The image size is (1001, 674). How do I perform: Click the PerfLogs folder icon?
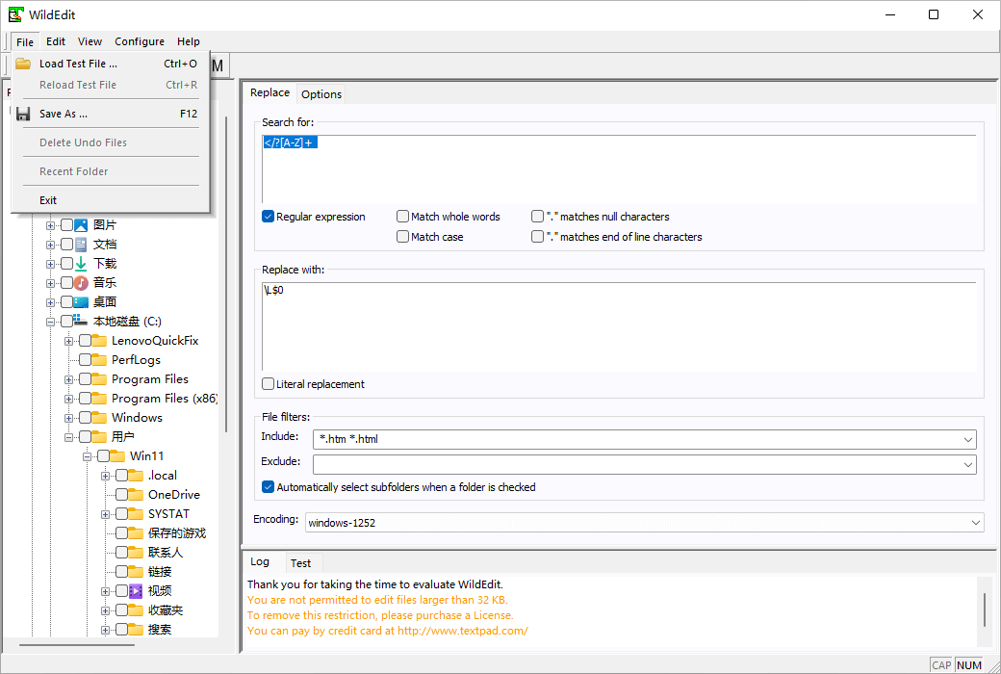[x=99, y=360]
